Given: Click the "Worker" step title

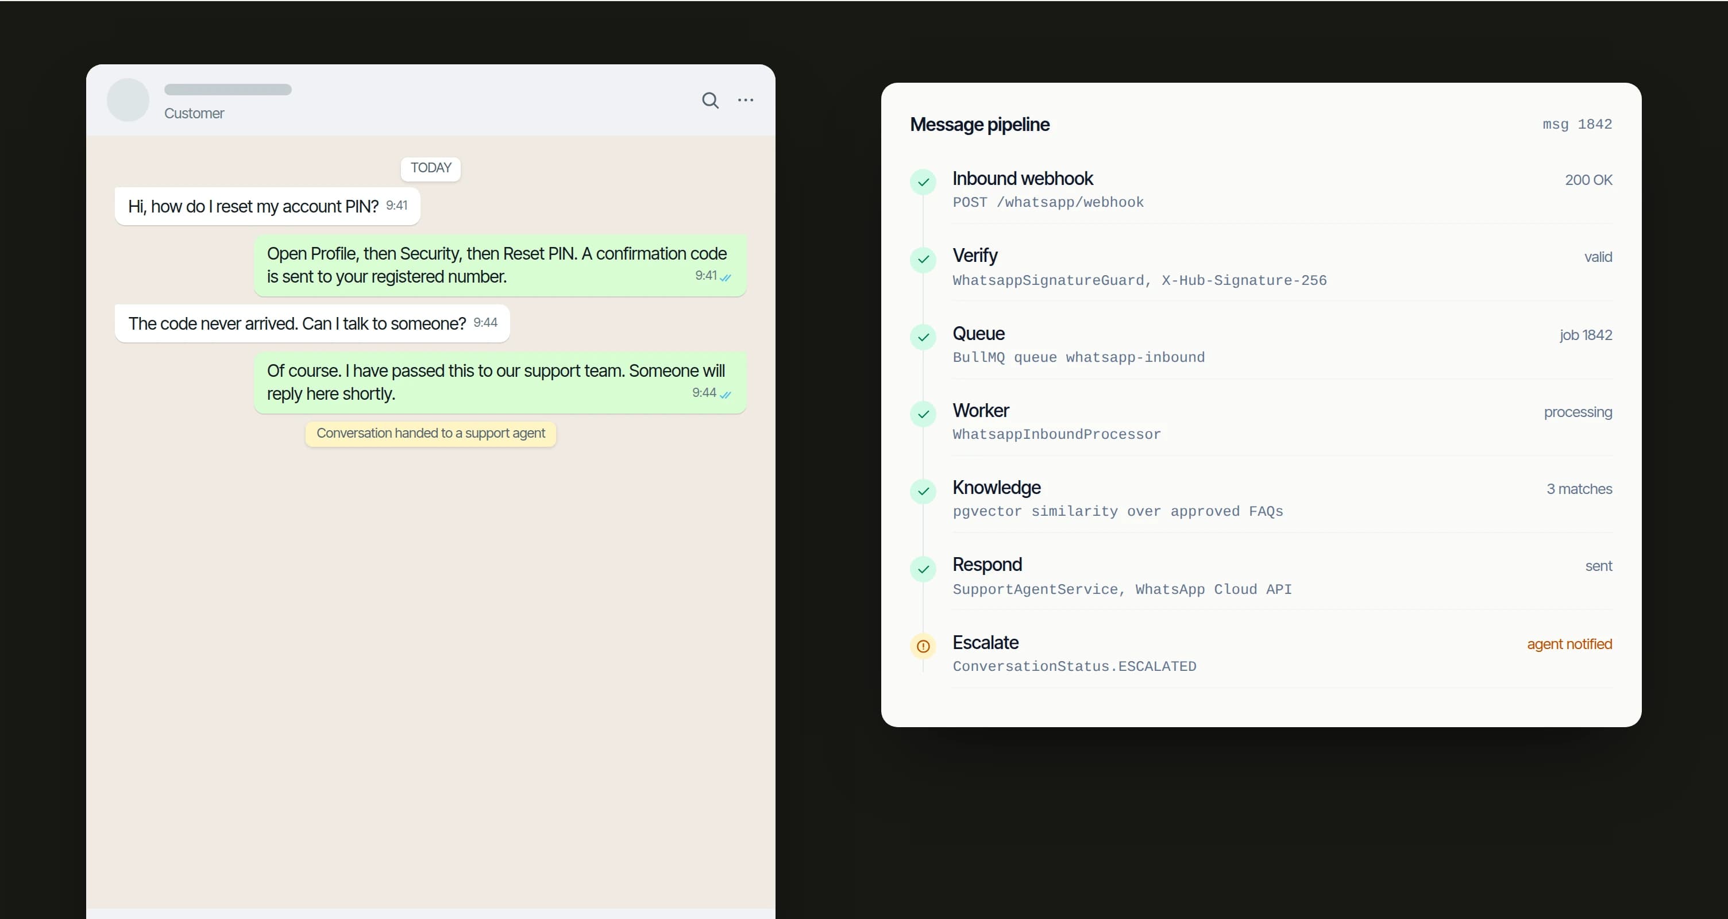Looking at the screenshot, I should click(x=981, y=411).
